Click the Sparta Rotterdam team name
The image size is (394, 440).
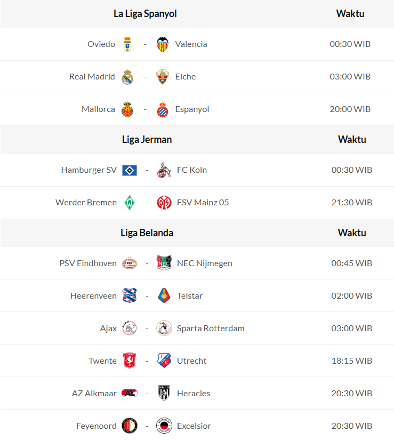point(211,329)
